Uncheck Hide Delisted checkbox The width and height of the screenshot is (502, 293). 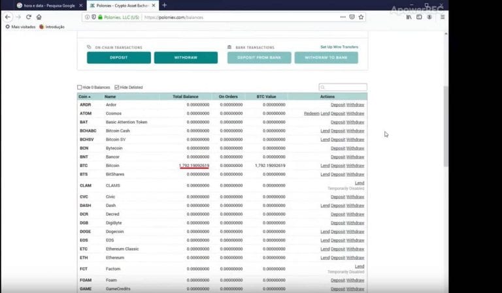(x=117, y=87)
